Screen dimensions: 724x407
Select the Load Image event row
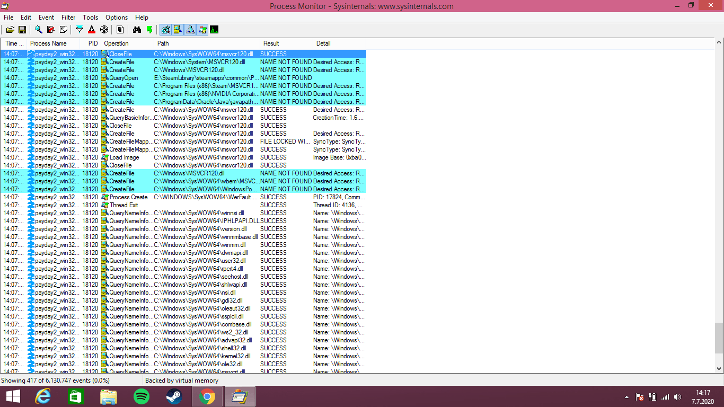pos(183,157)
